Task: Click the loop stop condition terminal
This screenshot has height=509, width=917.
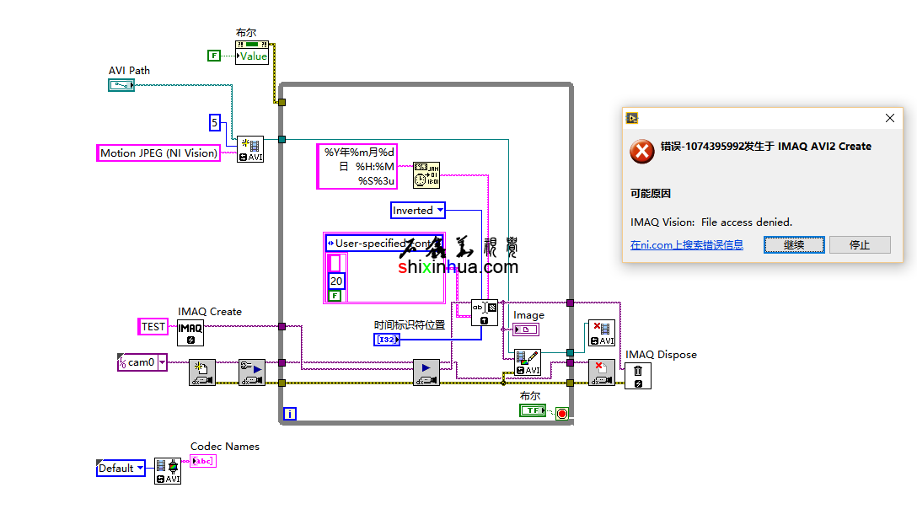Action: 561,413
